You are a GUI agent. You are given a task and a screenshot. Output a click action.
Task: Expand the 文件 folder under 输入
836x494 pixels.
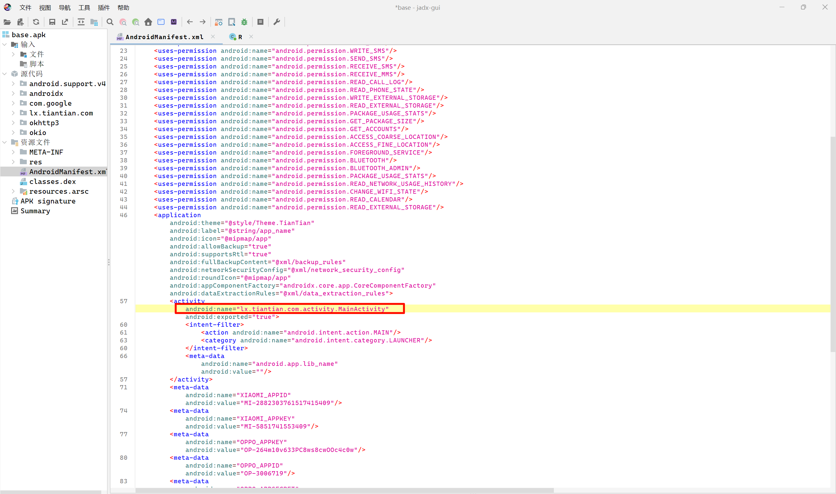click(13, 54)
